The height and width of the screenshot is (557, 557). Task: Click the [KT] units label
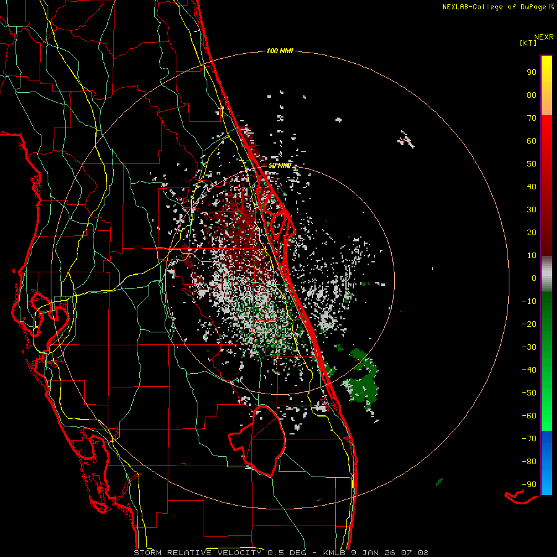tap(528, 43)
